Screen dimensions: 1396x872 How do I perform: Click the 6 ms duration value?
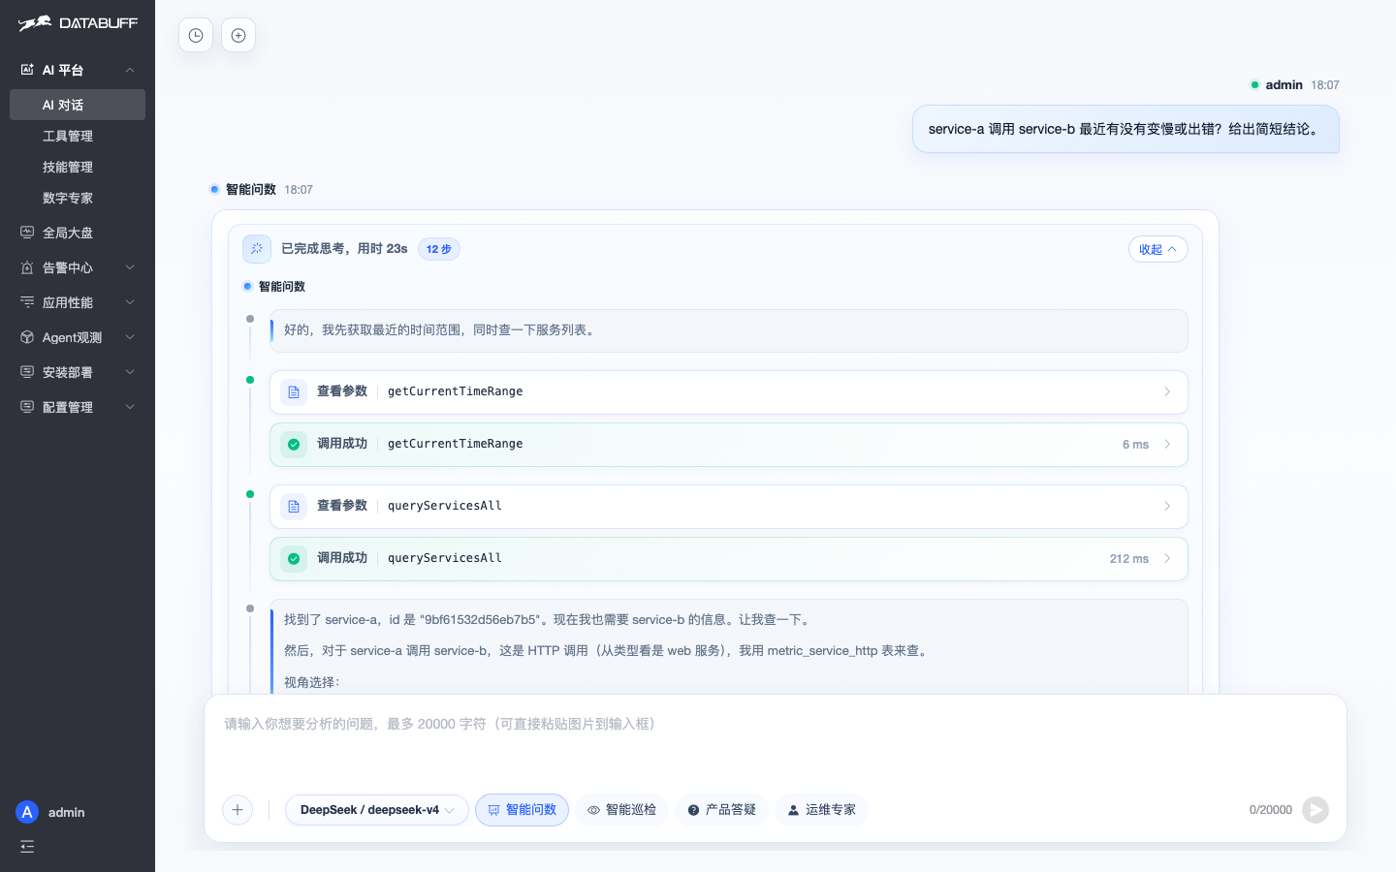tap(1135, 445)
